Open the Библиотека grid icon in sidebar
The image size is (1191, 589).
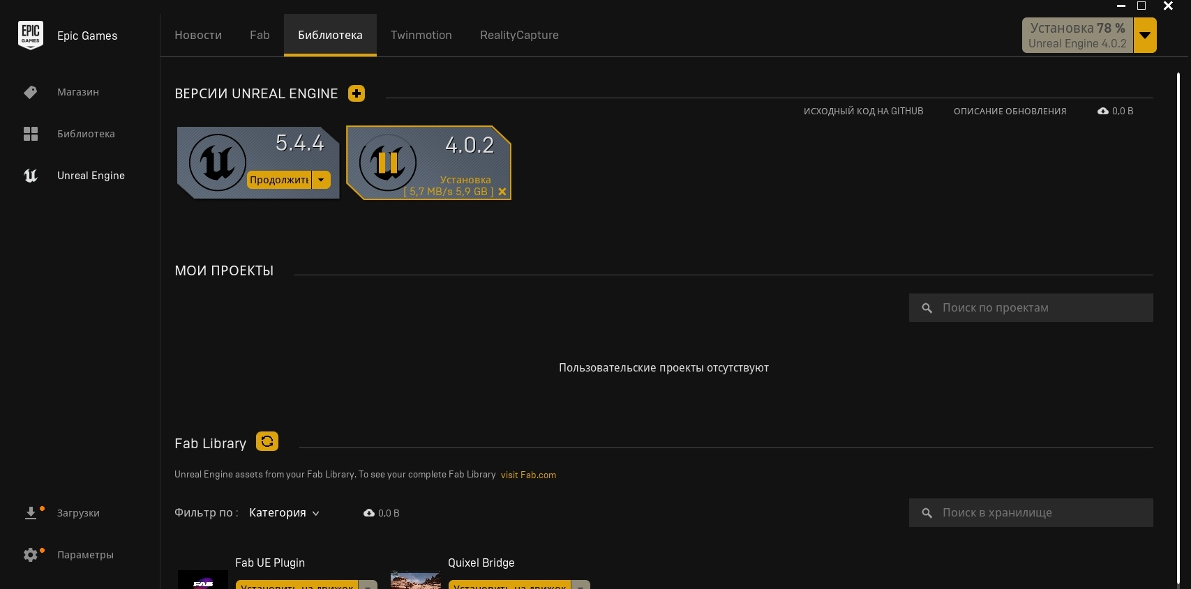pyautogui.click(x=31, y=134)
